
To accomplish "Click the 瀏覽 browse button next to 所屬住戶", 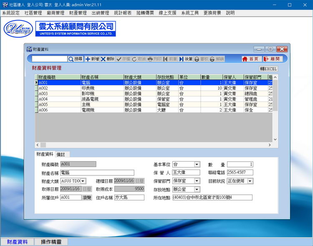I will point(87,198).
